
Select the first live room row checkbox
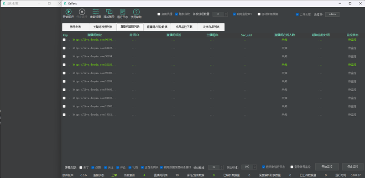pos(64,40)
